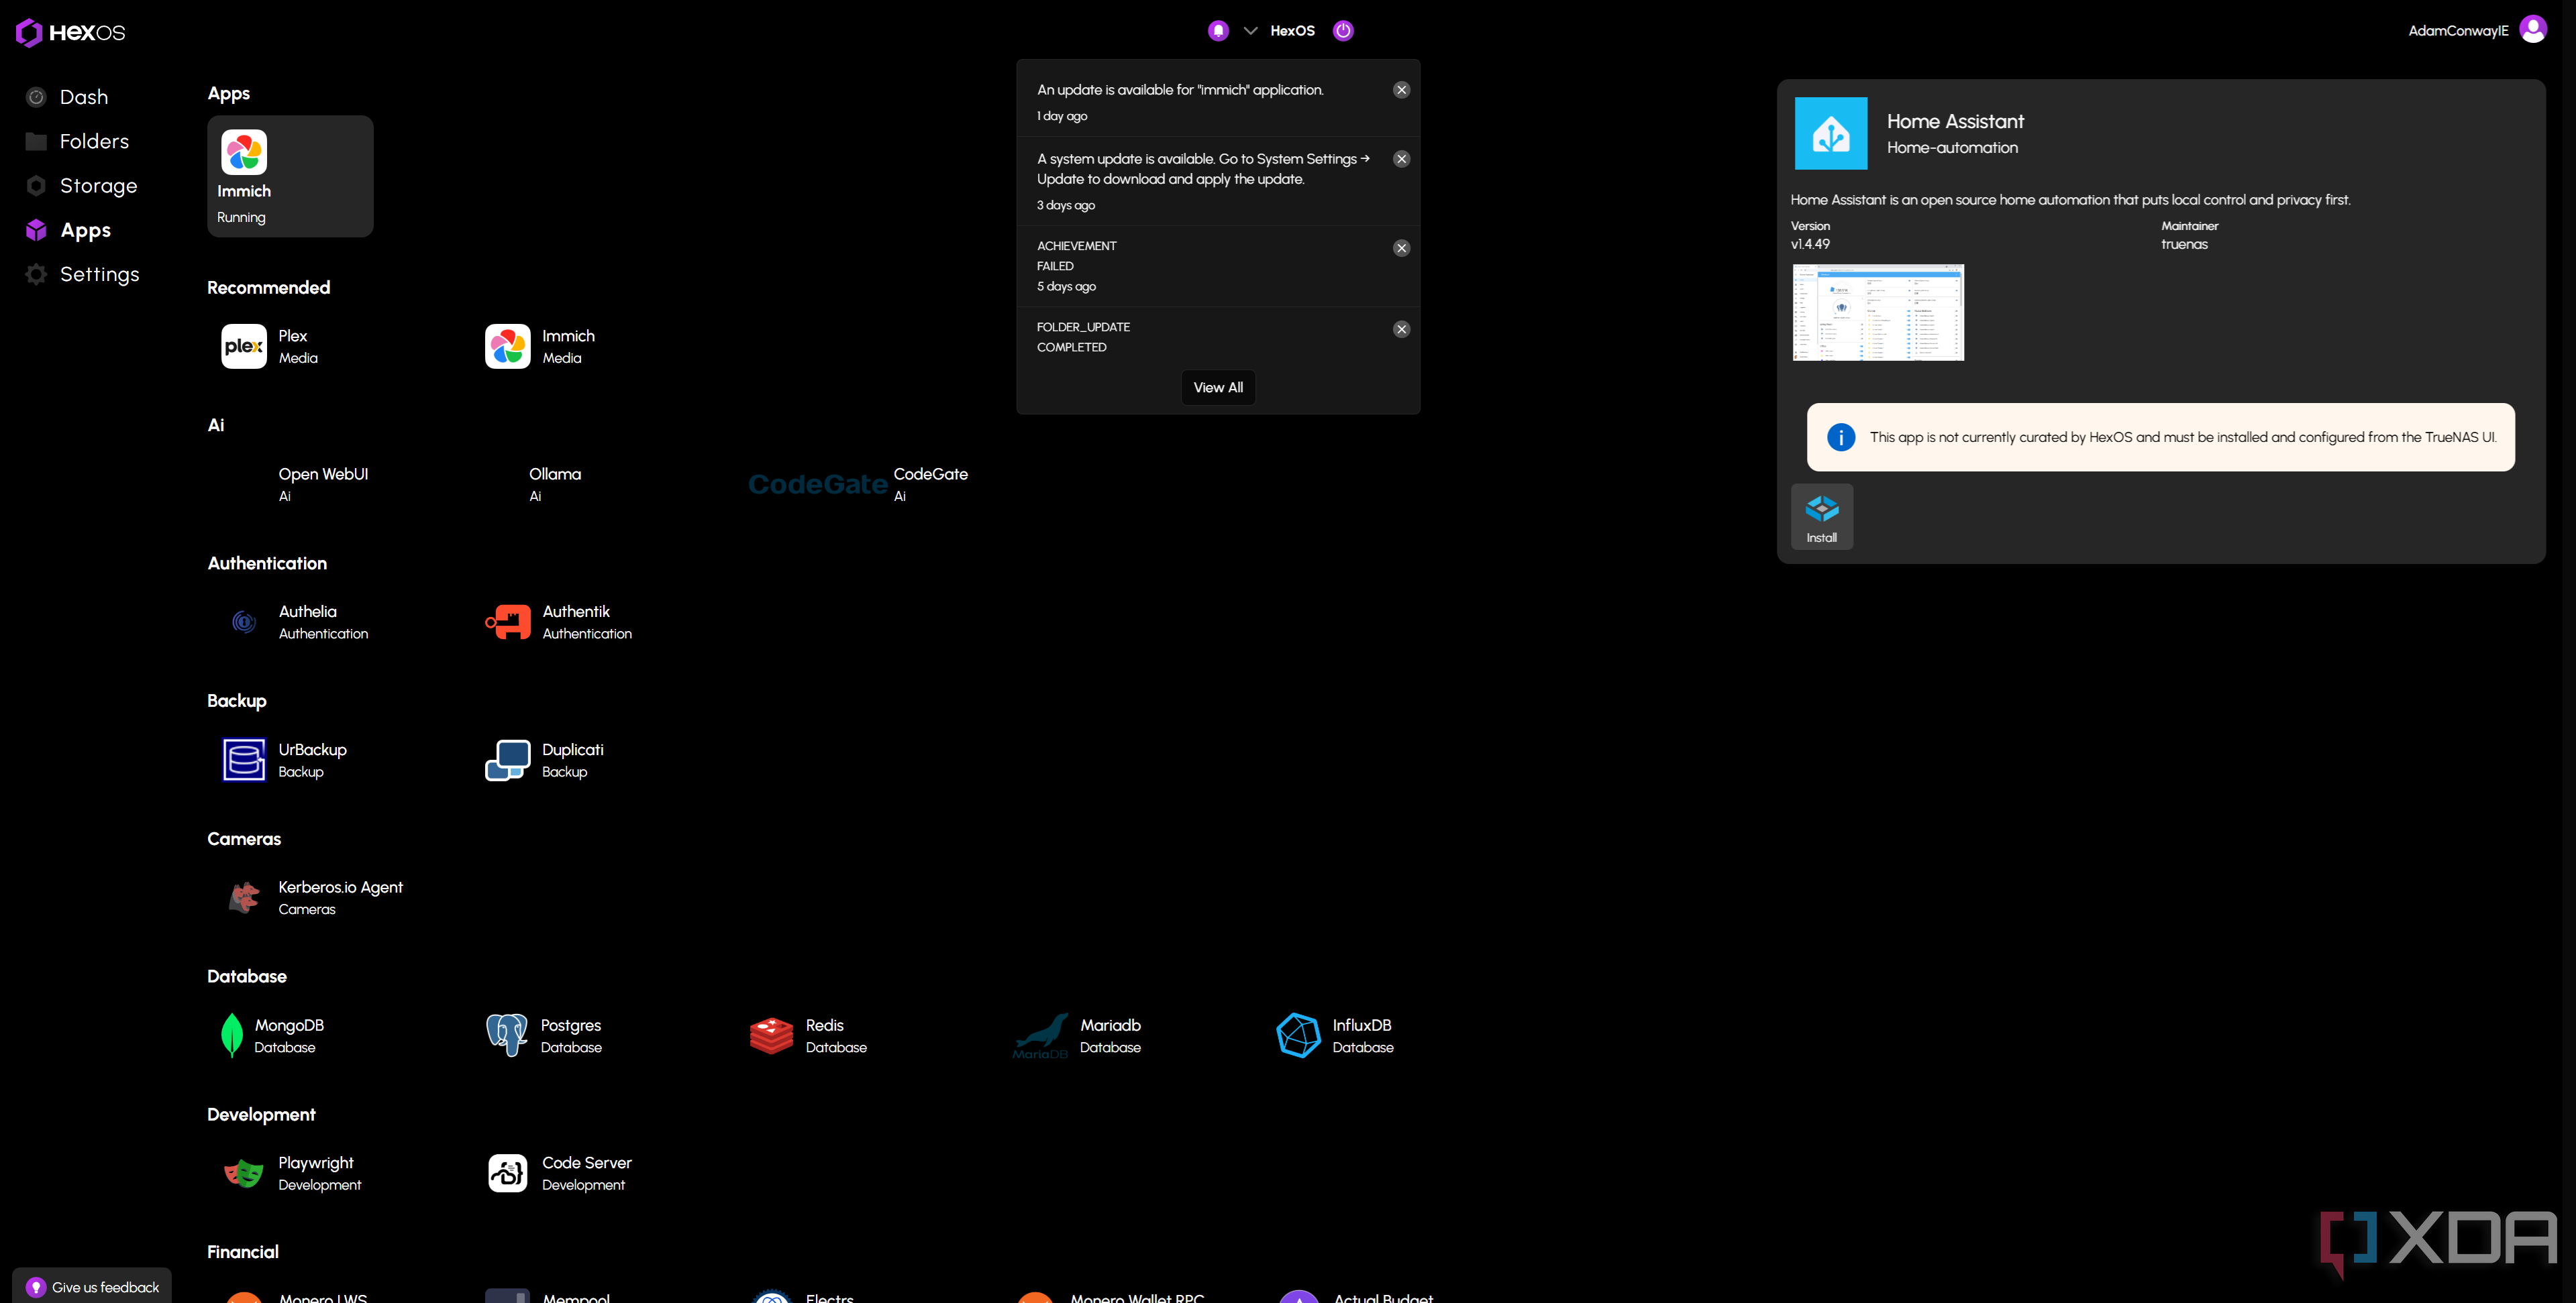Select Apps in the sidebar
Viewport: 2576px width, 1303px height.
point(68,230)
